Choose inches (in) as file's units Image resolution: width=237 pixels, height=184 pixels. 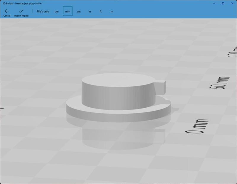[x=90, y=12]
